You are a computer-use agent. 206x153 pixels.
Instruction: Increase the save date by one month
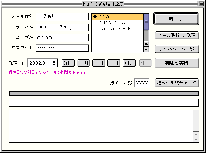[129, 63]
